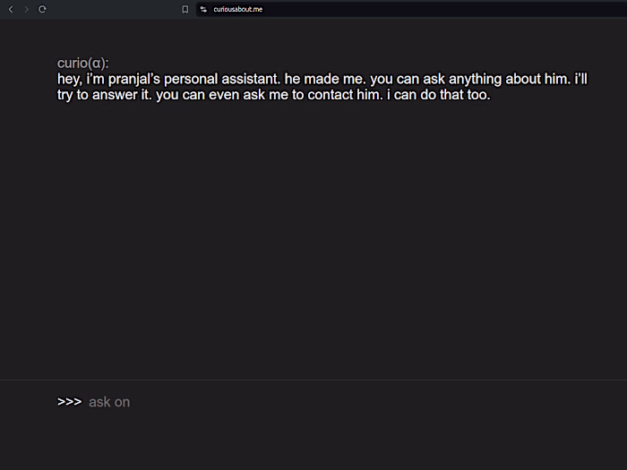Go back to the previous page

pos(11,9)
